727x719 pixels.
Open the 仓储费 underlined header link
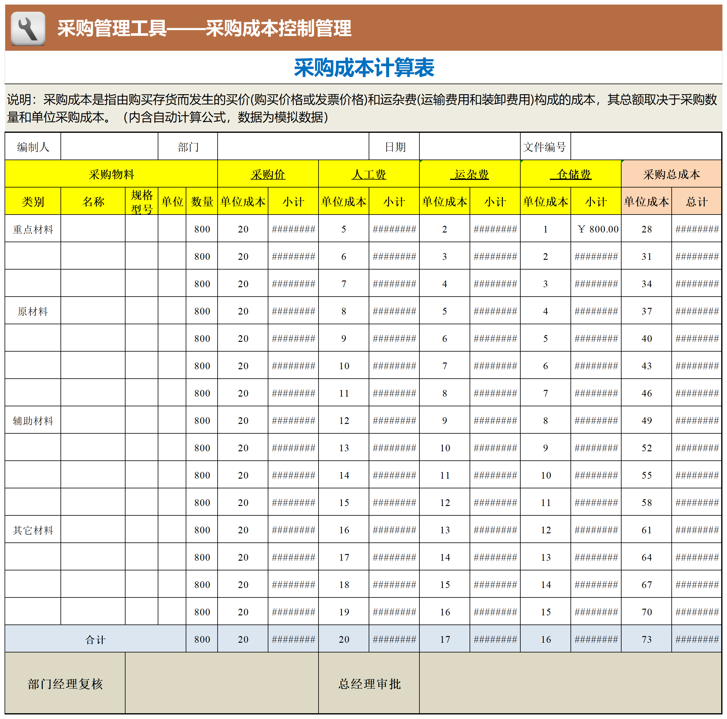pos(570,174)
